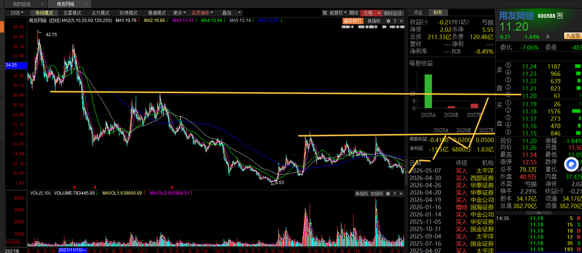Open help for main chart indicator
The height and width of the screenshot is (253, 582).
[x=395, y=21]
